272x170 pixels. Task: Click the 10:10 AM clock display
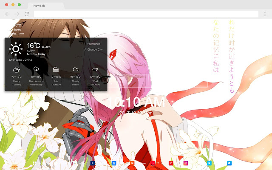point(136,102)
